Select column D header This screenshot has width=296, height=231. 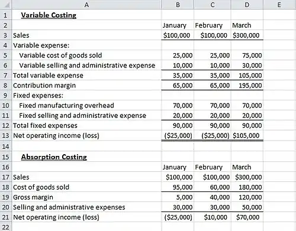(x=247, y=4)
